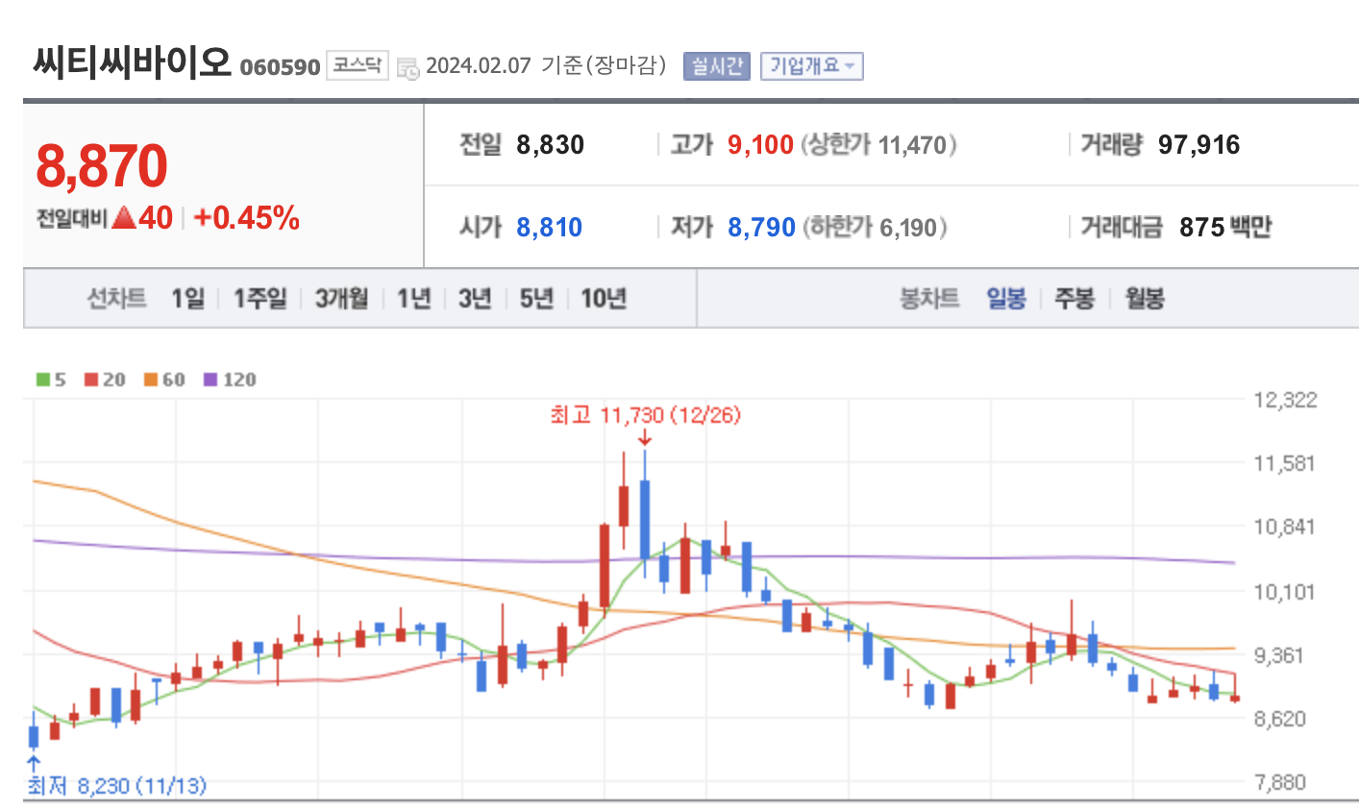
Task: Click the 실시간 button
Action: pos(717,66)
